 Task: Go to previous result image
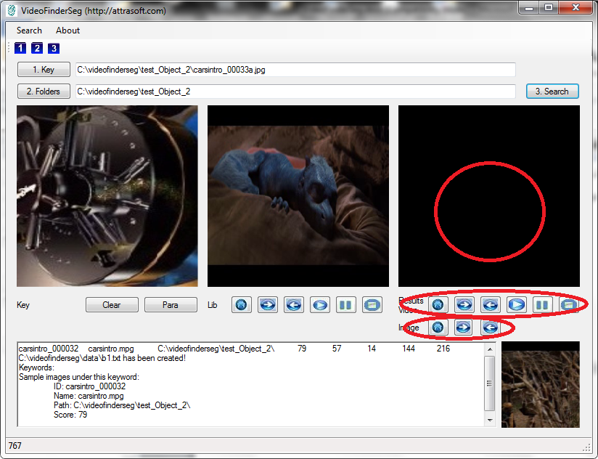coord(491,328)
